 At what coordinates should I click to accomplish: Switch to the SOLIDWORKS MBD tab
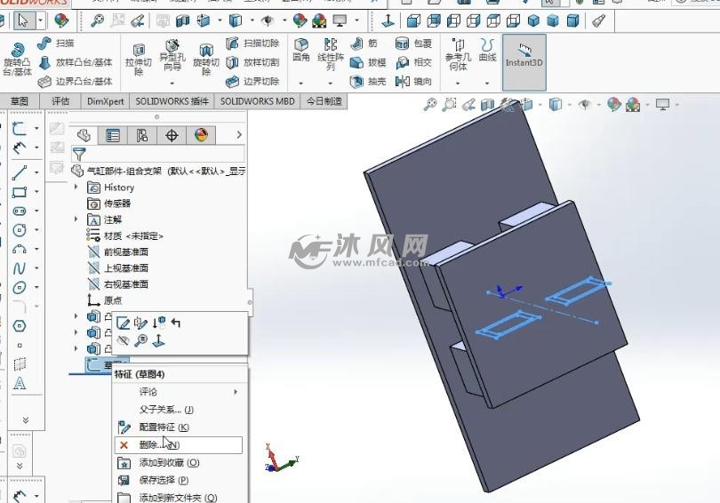[x=257, y=101]
